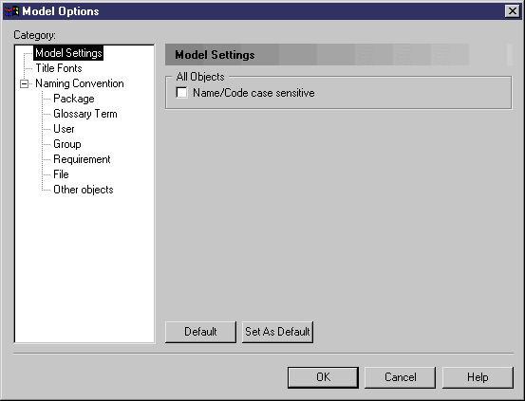Screen dimensions: 525x401
Task: Click the Default button
Action: (200, 332)
